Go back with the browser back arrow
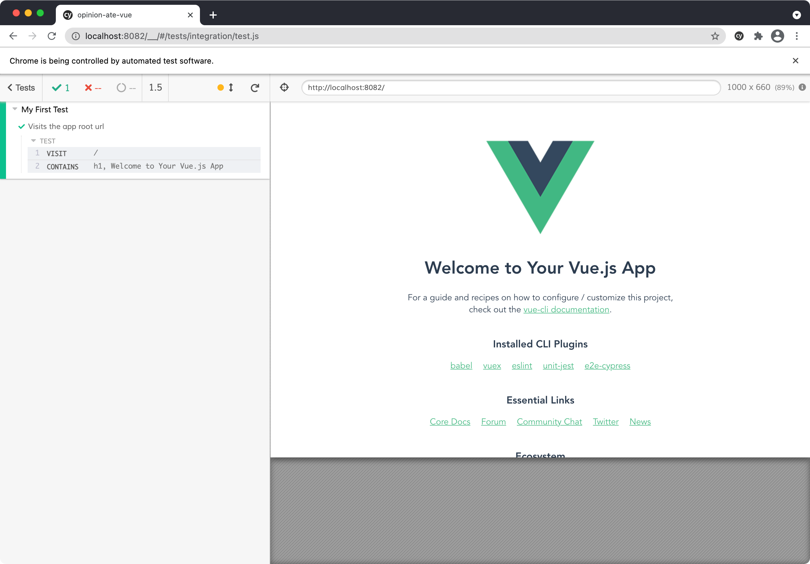This screenshot has height=564, width=810. click(14, 36)
